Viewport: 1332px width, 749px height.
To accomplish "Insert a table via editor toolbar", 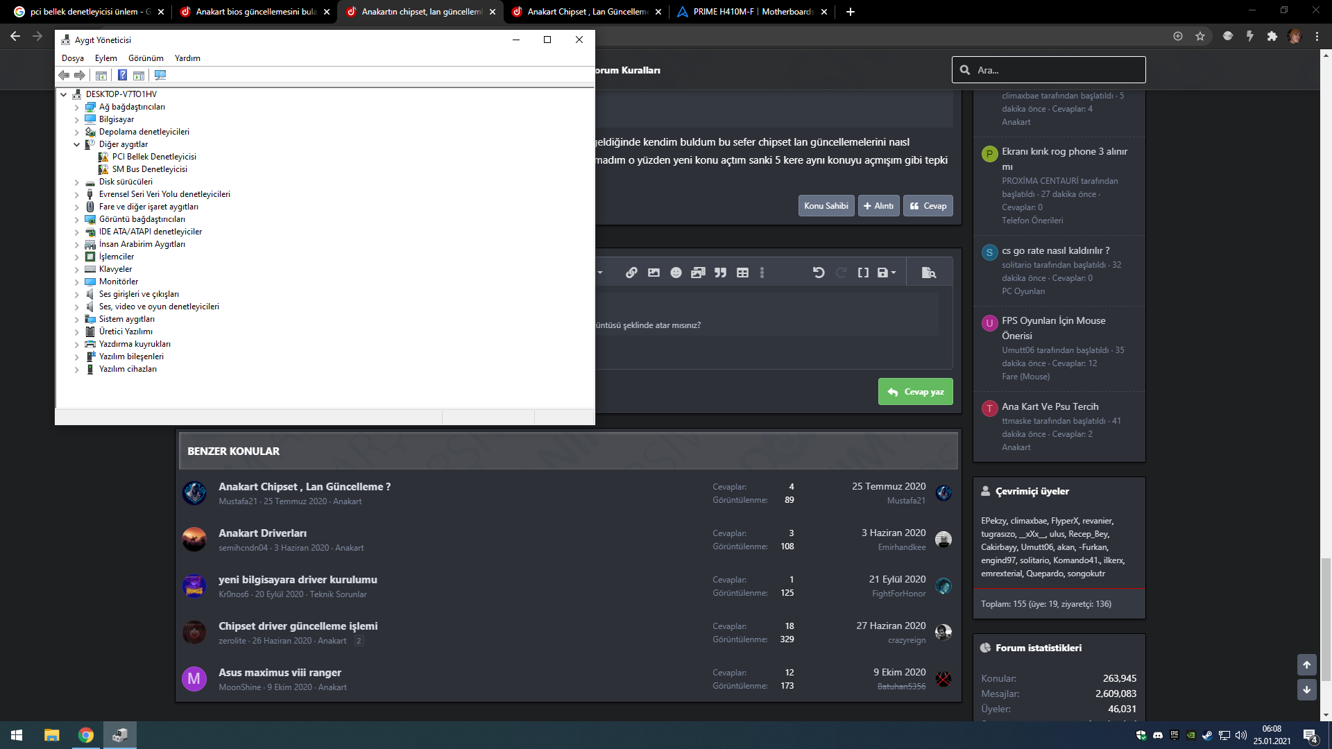I will [742, 273].
